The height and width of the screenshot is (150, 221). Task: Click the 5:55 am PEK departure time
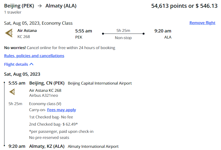[x=83, y=31]
